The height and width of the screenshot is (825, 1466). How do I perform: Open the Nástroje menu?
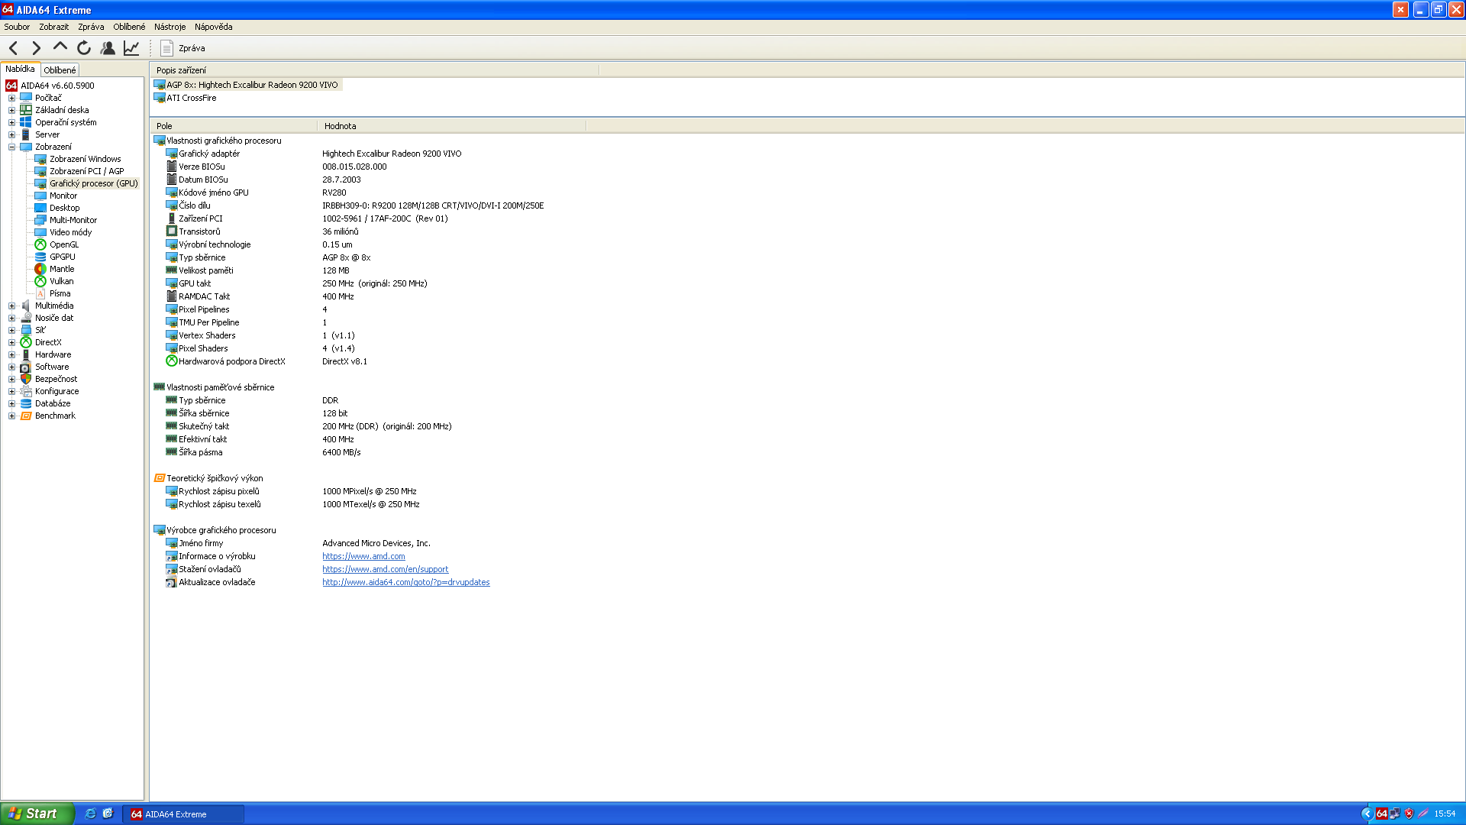(170, 27)
